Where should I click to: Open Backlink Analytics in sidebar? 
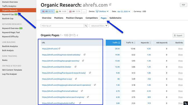pyautogui.click(x=10, y=46)
